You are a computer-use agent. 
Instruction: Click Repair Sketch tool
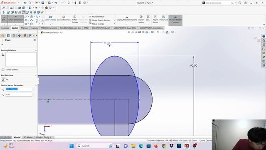pos(141,20)
